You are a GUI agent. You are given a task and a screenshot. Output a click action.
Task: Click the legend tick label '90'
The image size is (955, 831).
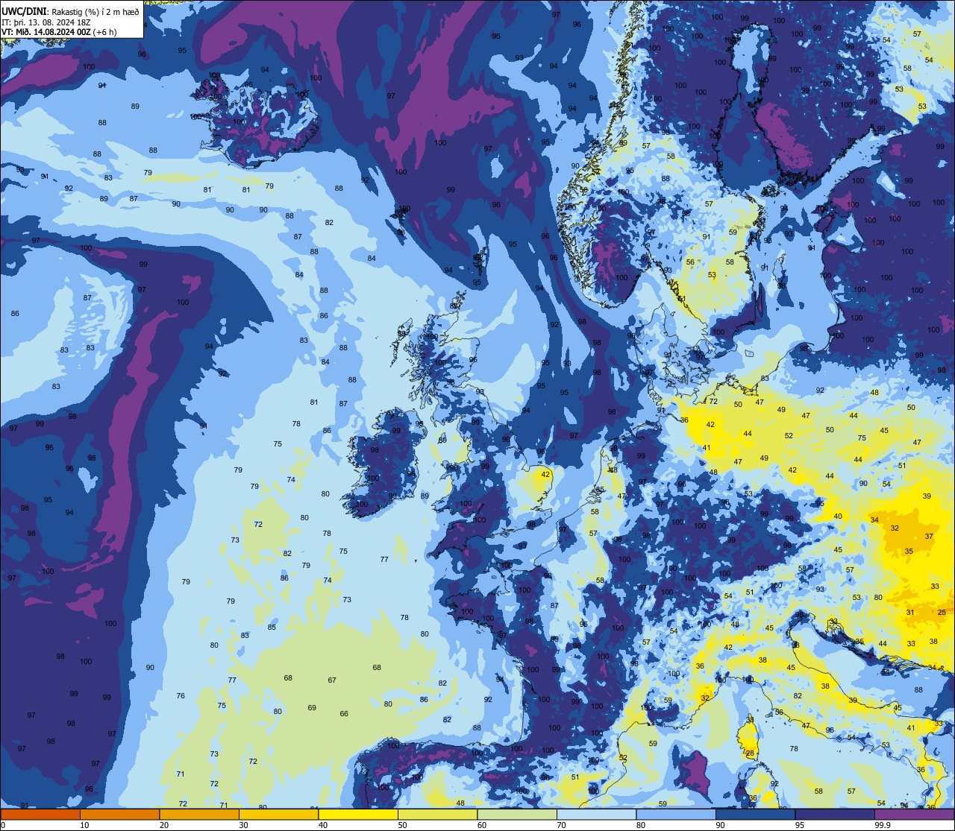pyautogui.click(x=720, y=825)
